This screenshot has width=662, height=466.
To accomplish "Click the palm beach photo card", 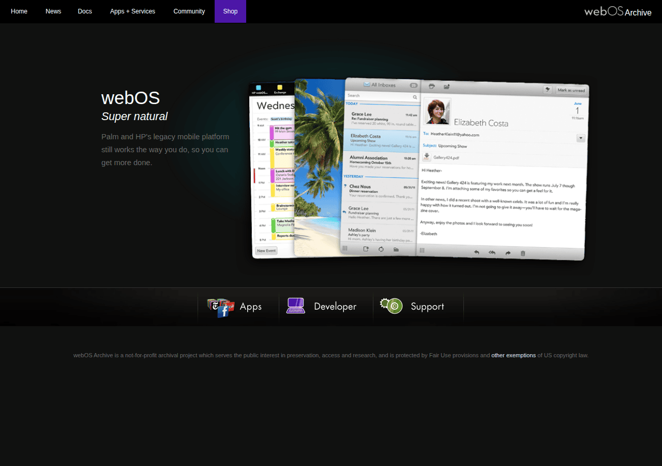I will 319,167.
